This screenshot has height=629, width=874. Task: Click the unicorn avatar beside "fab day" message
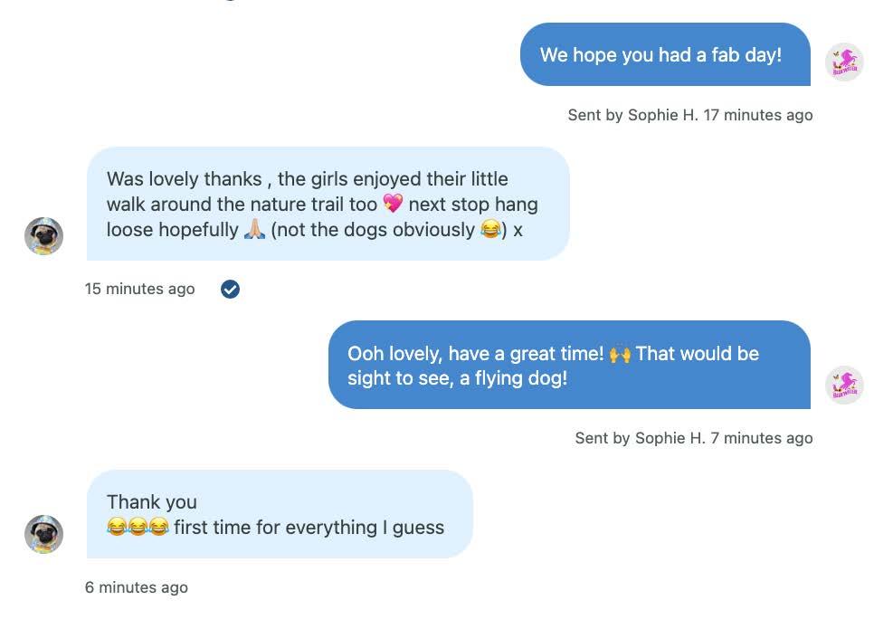(844, 62)
